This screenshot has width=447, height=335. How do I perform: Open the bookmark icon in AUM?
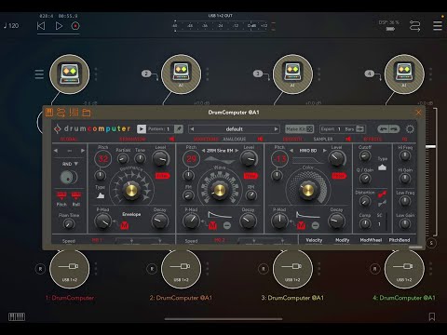click(x=432, y=316)
